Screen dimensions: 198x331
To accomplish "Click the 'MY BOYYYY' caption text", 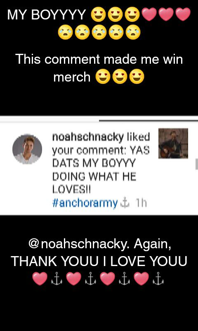I will click(47, 14).
